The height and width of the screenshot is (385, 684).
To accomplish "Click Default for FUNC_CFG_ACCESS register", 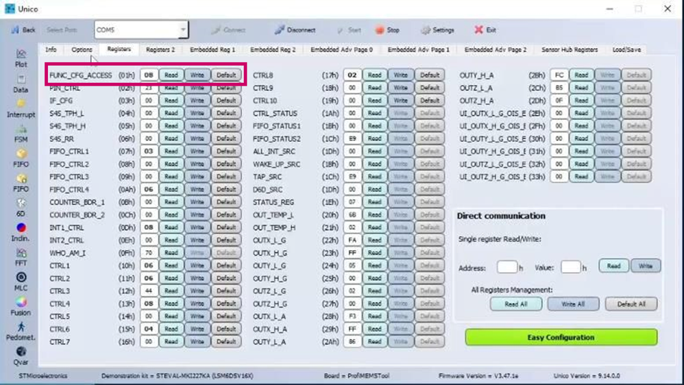I will pos(226,75).
